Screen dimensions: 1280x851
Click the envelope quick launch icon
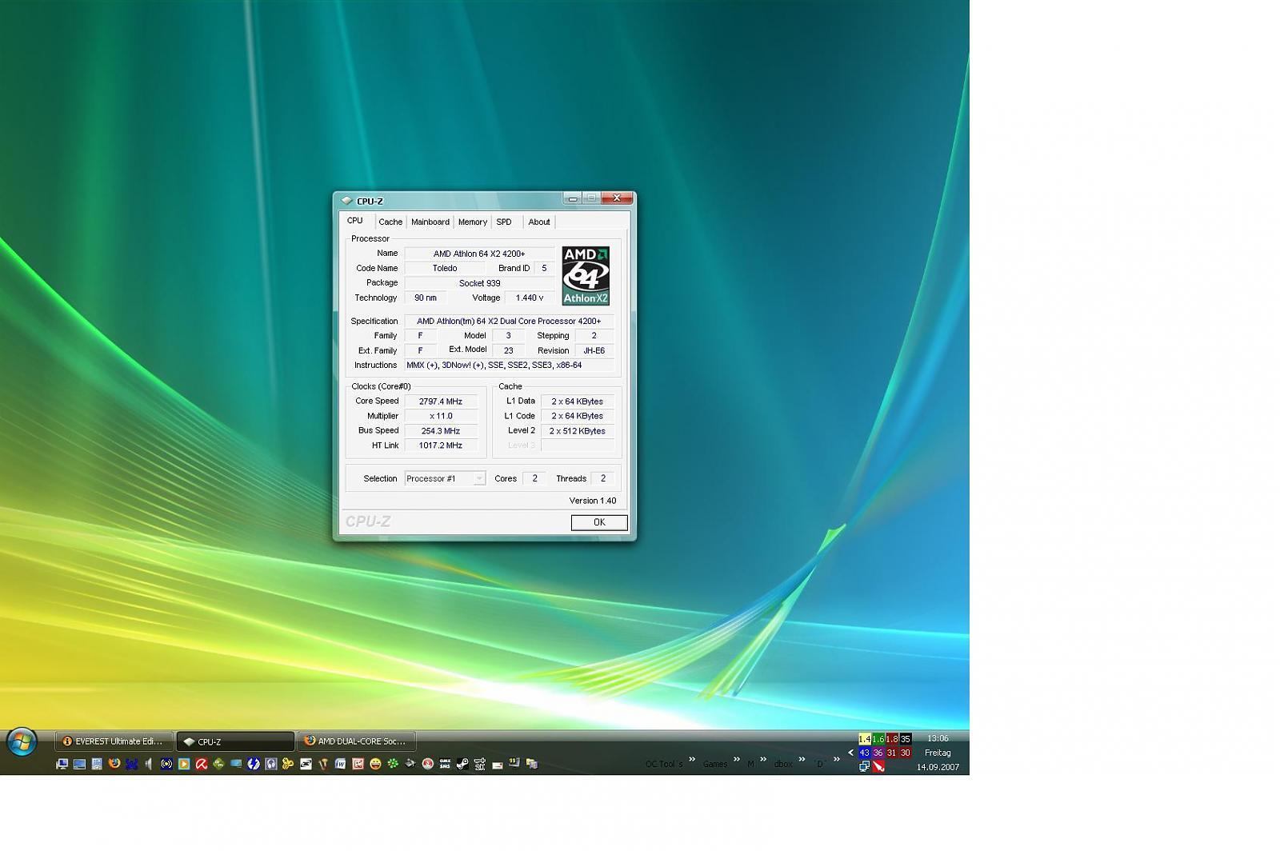click(497, 765)
